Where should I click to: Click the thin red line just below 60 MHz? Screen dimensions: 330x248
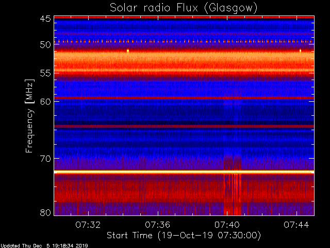click(184, 98)
